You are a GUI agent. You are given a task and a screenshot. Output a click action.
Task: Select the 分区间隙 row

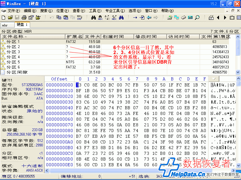[x=114, y=72]
